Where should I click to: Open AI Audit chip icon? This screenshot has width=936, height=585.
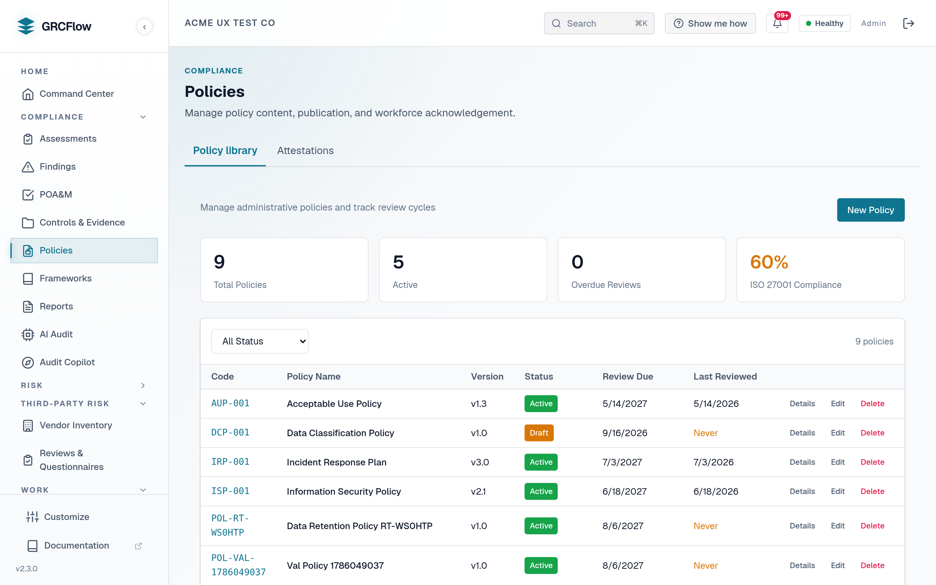[x=28, y=334]
